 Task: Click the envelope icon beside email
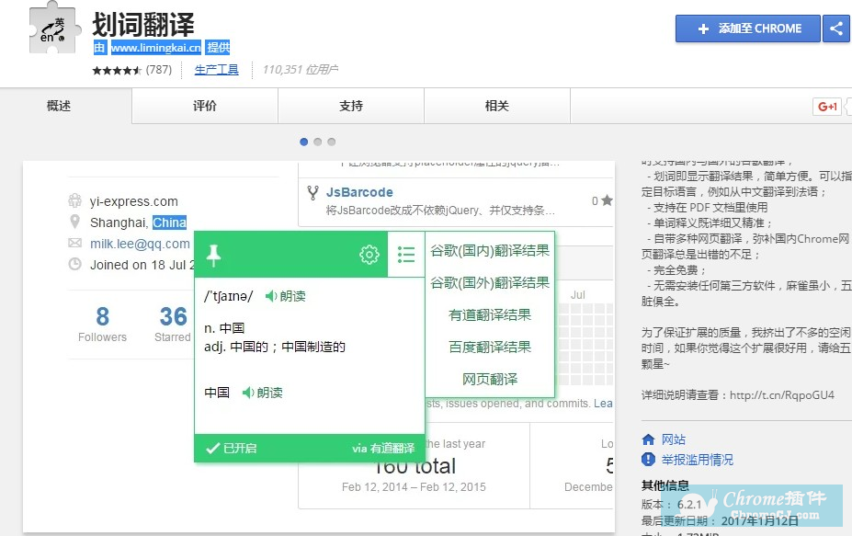[75, 243]
